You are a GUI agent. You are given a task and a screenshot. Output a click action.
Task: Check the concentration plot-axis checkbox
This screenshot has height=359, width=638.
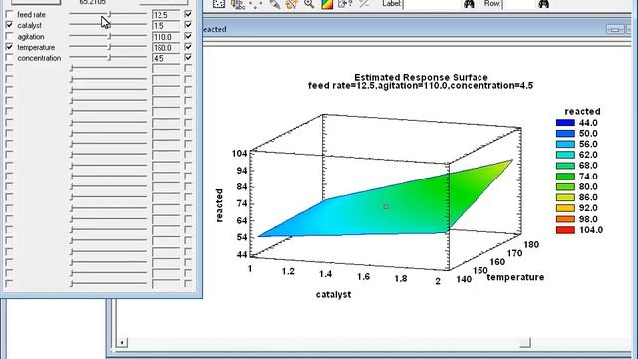[9, 58]
